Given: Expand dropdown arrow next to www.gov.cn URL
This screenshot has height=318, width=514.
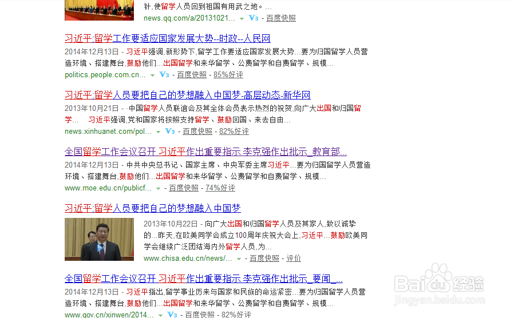Looking at the screenshot, I should click(x=160, y=315).
